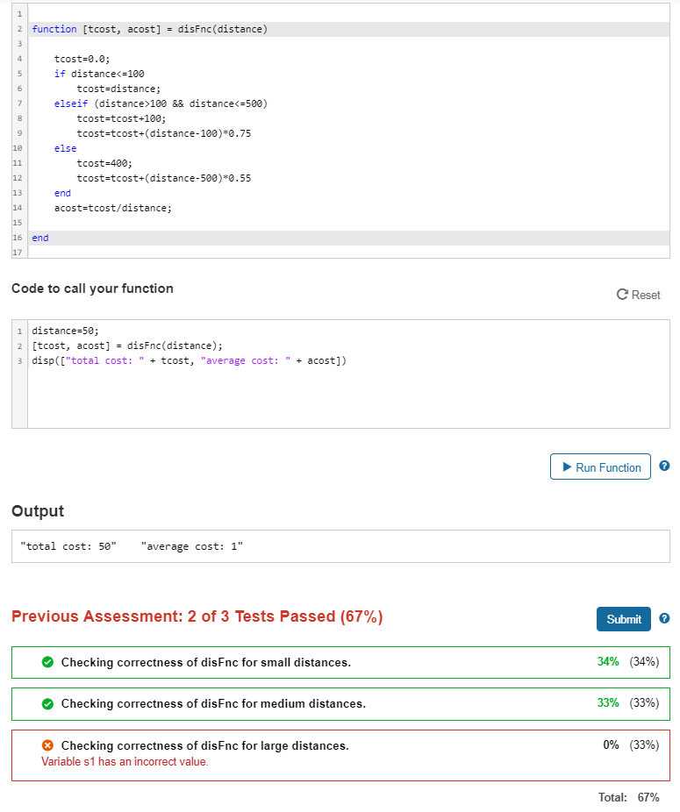This screenshot has height=812, width=680.
Task: Click the red X icon for large distances test
Action: [47, 745]
